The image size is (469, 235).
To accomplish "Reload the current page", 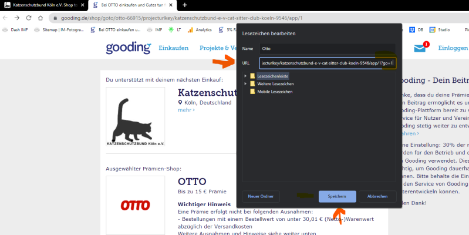I will (29, 18).
